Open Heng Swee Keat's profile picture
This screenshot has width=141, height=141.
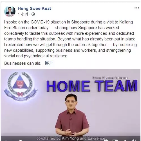(10, 11)
